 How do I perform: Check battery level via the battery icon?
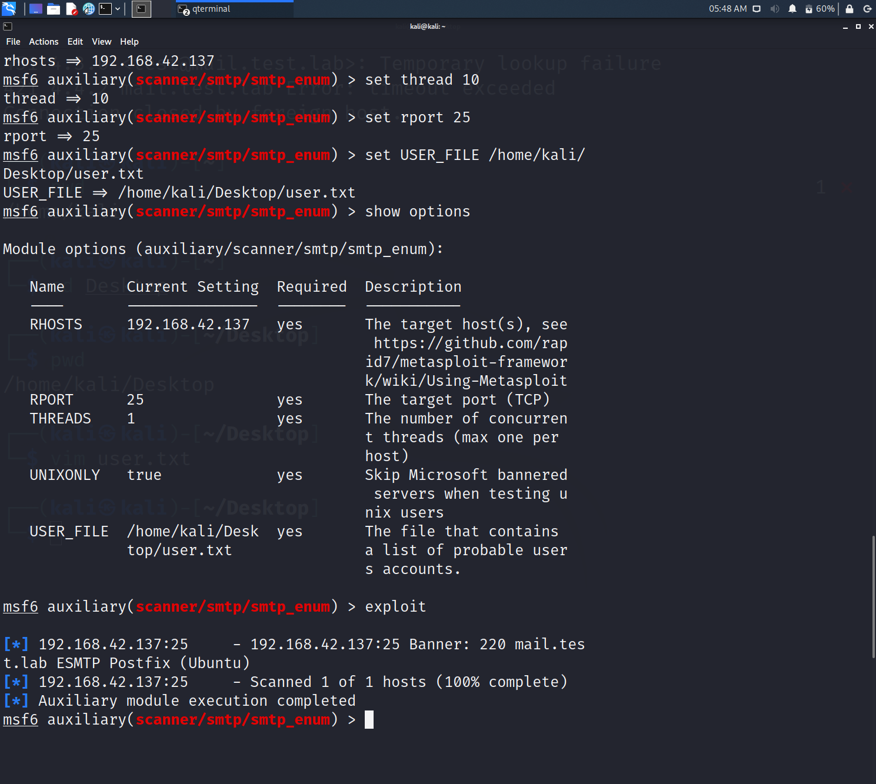tap(810, 9)
